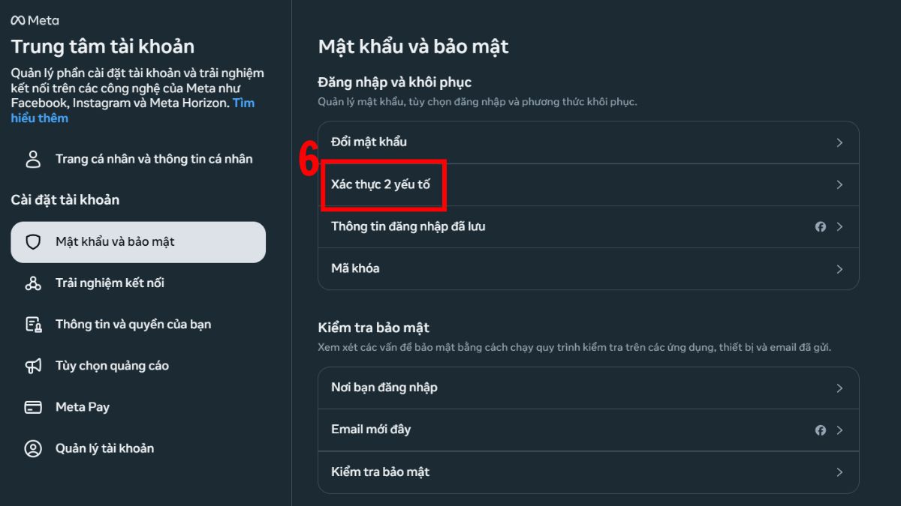Viewport: 901px width, 506px height.
Task: Open the chevron on Mã khóa row
Action: (839, 268)
